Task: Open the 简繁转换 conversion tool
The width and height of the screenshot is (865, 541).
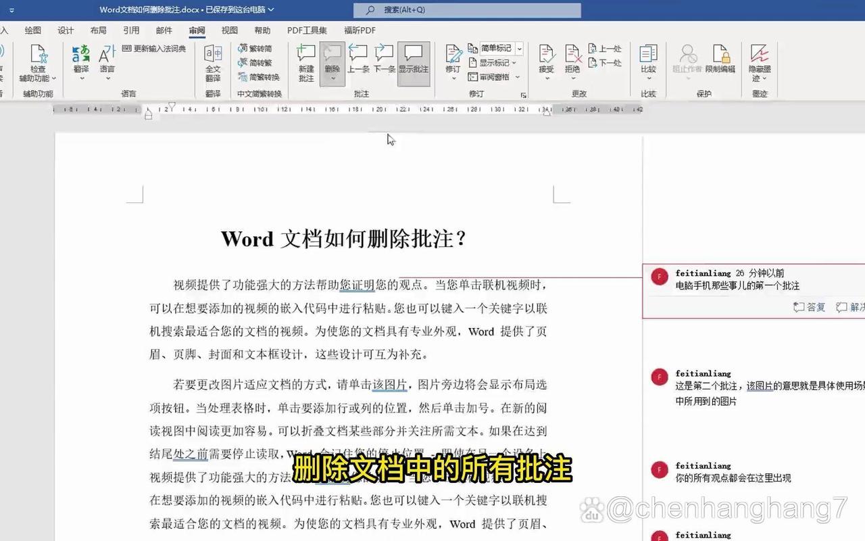Action: (x=259, y=77)
